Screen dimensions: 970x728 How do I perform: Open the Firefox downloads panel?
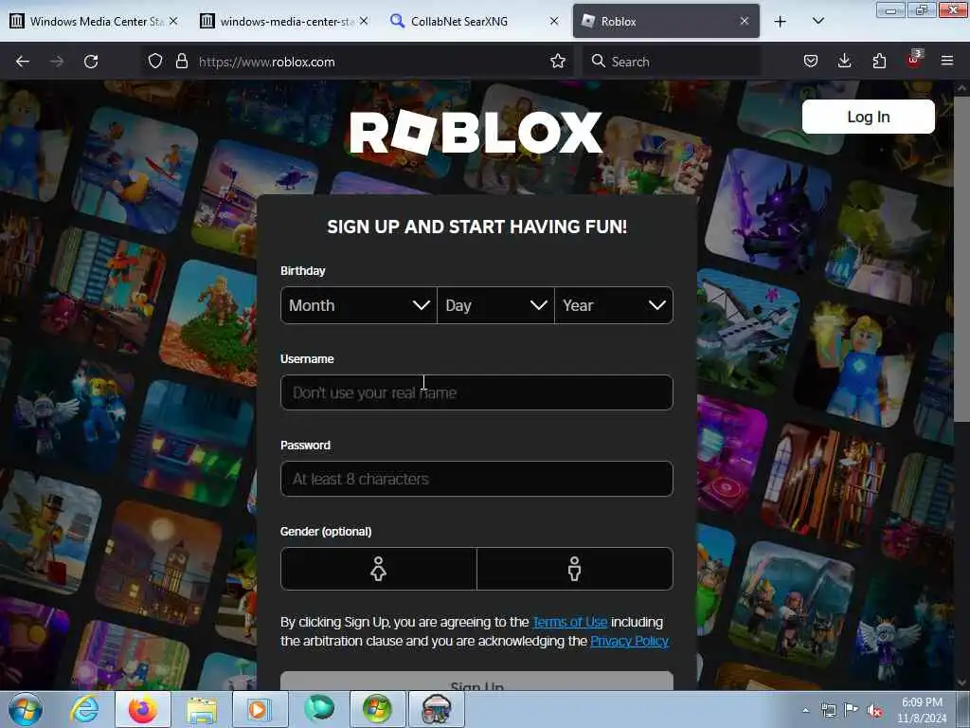[844, 62]
